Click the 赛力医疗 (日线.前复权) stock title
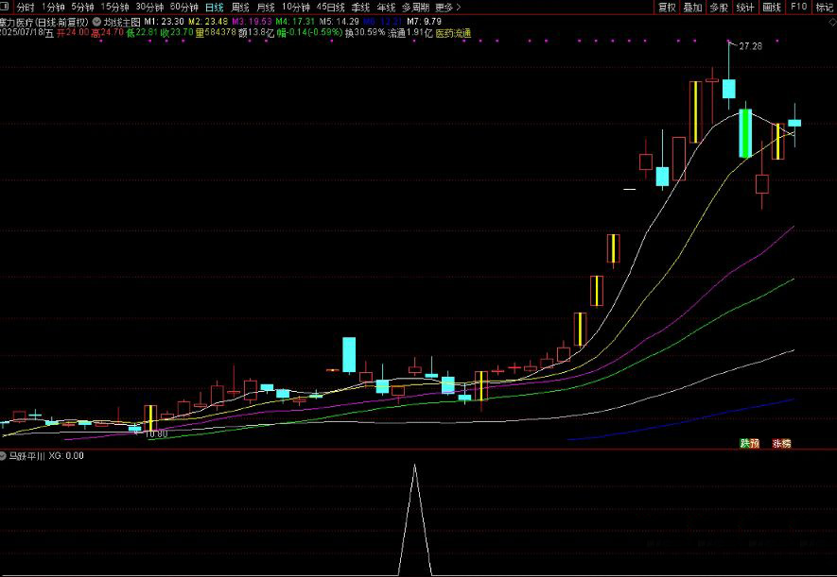 tap(44, 20)
